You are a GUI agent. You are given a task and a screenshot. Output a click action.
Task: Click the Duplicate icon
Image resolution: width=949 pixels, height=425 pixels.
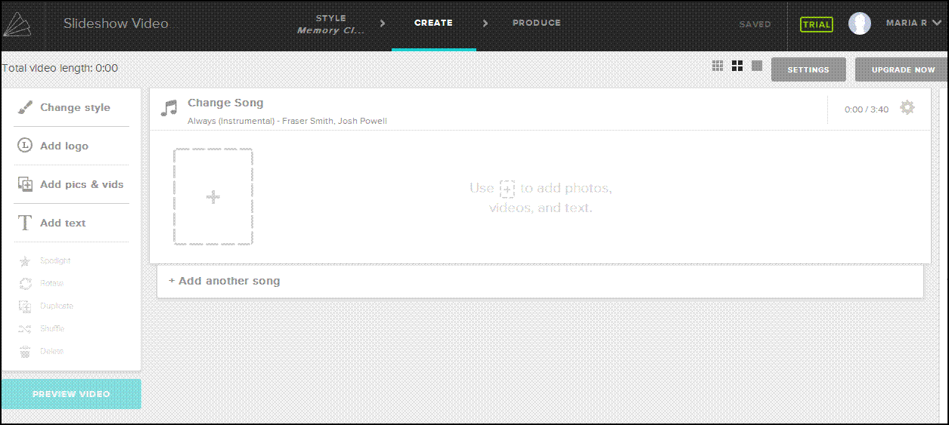[x=25, y=306]
